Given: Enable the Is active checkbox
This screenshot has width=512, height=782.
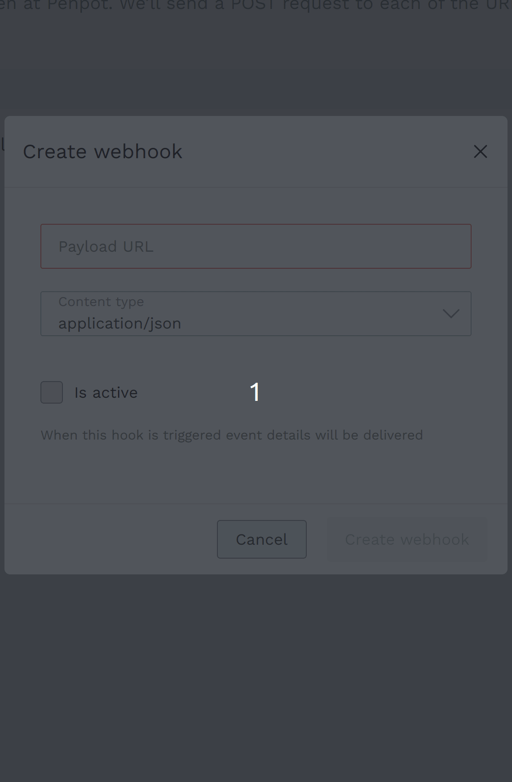Looking at the screenshot, I should 52,392.
